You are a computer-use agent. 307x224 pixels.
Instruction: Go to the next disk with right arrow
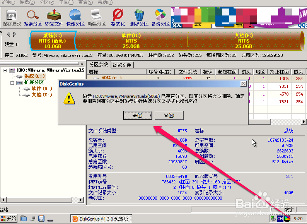coord(14,34)
